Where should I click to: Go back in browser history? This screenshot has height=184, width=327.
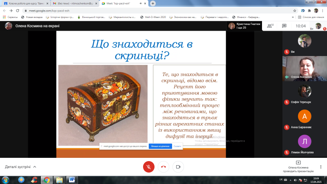tap(4, 11)
